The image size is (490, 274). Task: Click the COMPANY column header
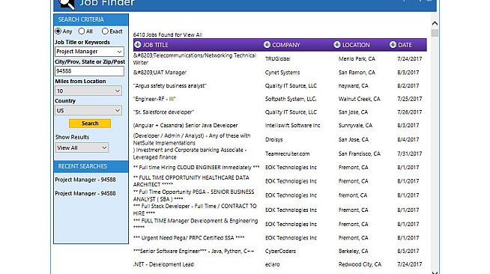coord(286,45)
